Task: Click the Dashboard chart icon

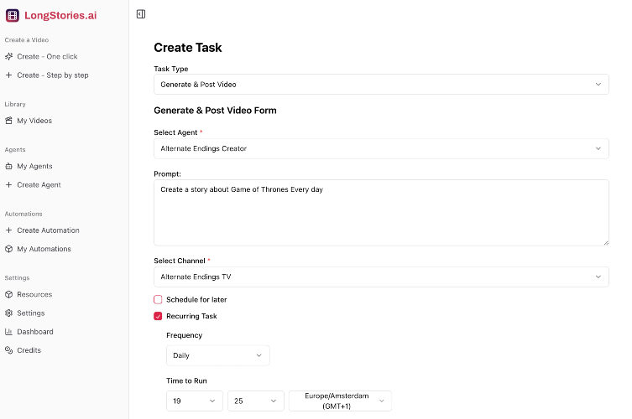Action: pyautogui.click(x=8, y=332)
